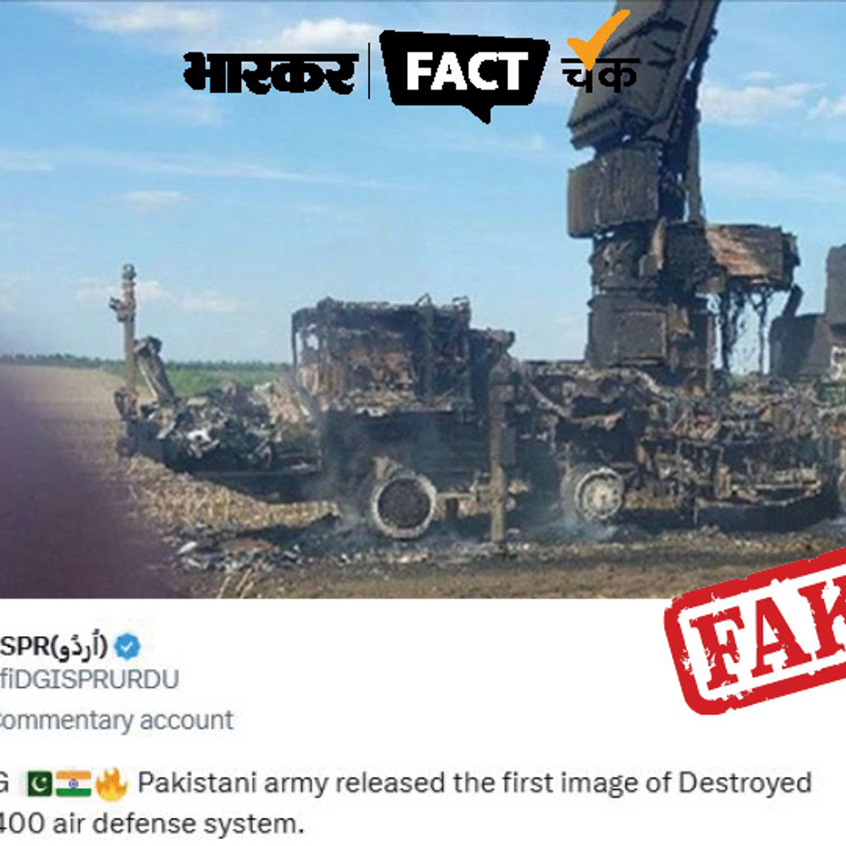The image size is (846, 846).
Task: Click the commentary account label
Action: 117,721
